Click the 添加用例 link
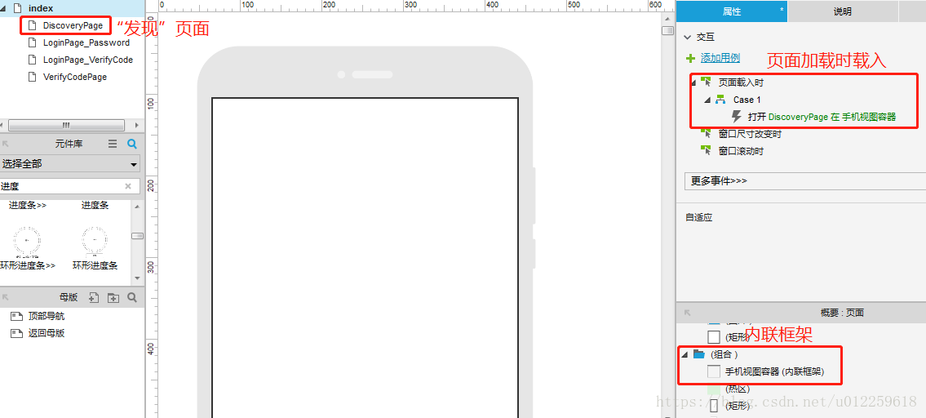The height and width of the screenshot is (418, 926). [x=720, y=58]
